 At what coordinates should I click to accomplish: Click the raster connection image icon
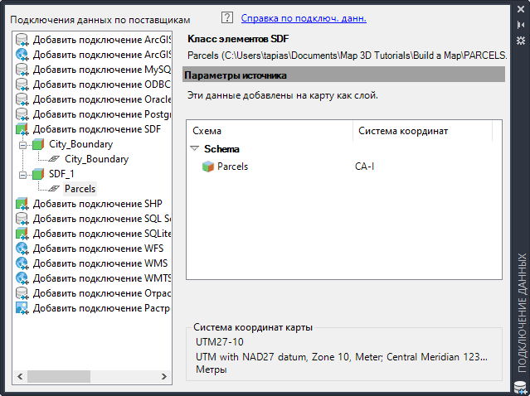(x=22, y=308)
